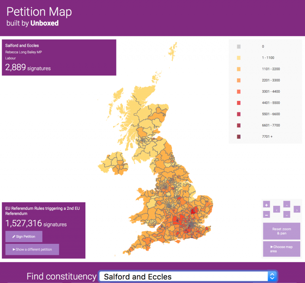This screenshot has width=305, height=283.
Task: Click the 1 - 1100 legend swatch
Action: tap(239, 58)
